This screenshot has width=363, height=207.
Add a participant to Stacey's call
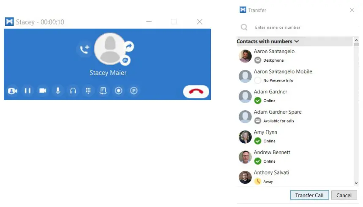(x=85, y=49)
